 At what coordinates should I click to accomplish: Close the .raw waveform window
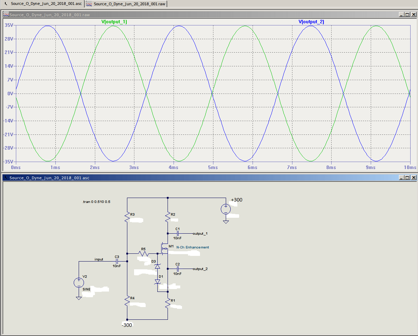(x=413, y=15)
